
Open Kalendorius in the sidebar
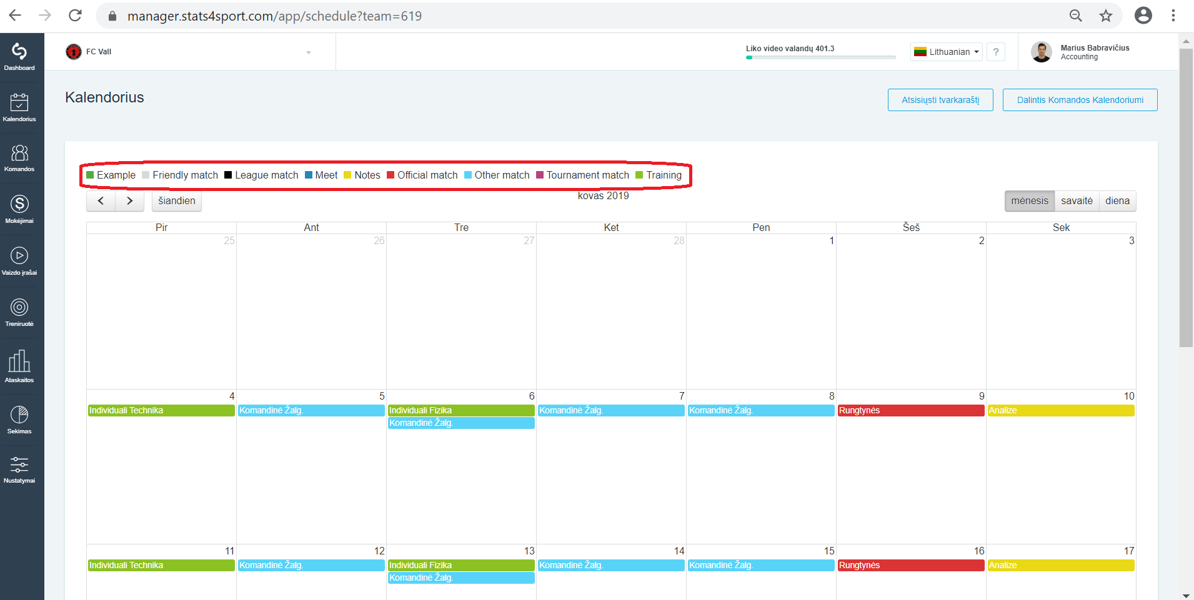tap(19, 107)
